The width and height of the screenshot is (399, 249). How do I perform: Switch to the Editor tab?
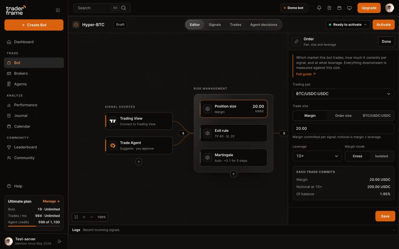click(195, 25)
